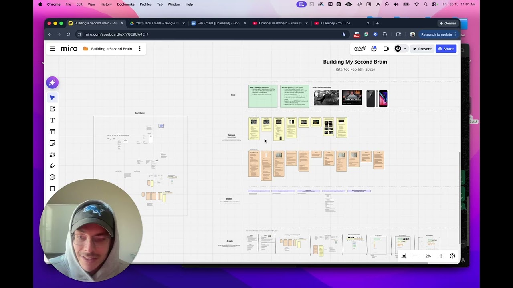Screen dimensions: 513x288
Task: Switch to Channel dashboard YouTube tab
Action: click(x=280, y=23)
